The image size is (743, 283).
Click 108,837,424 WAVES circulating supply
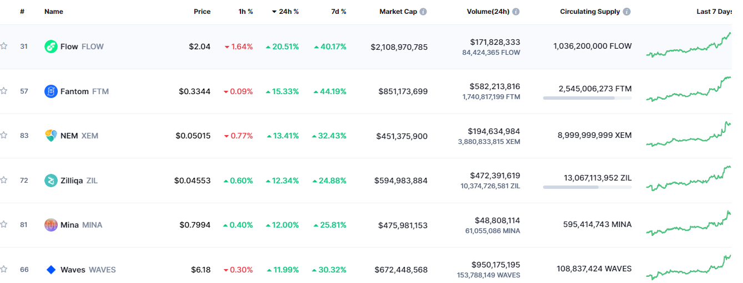[594, 269]
